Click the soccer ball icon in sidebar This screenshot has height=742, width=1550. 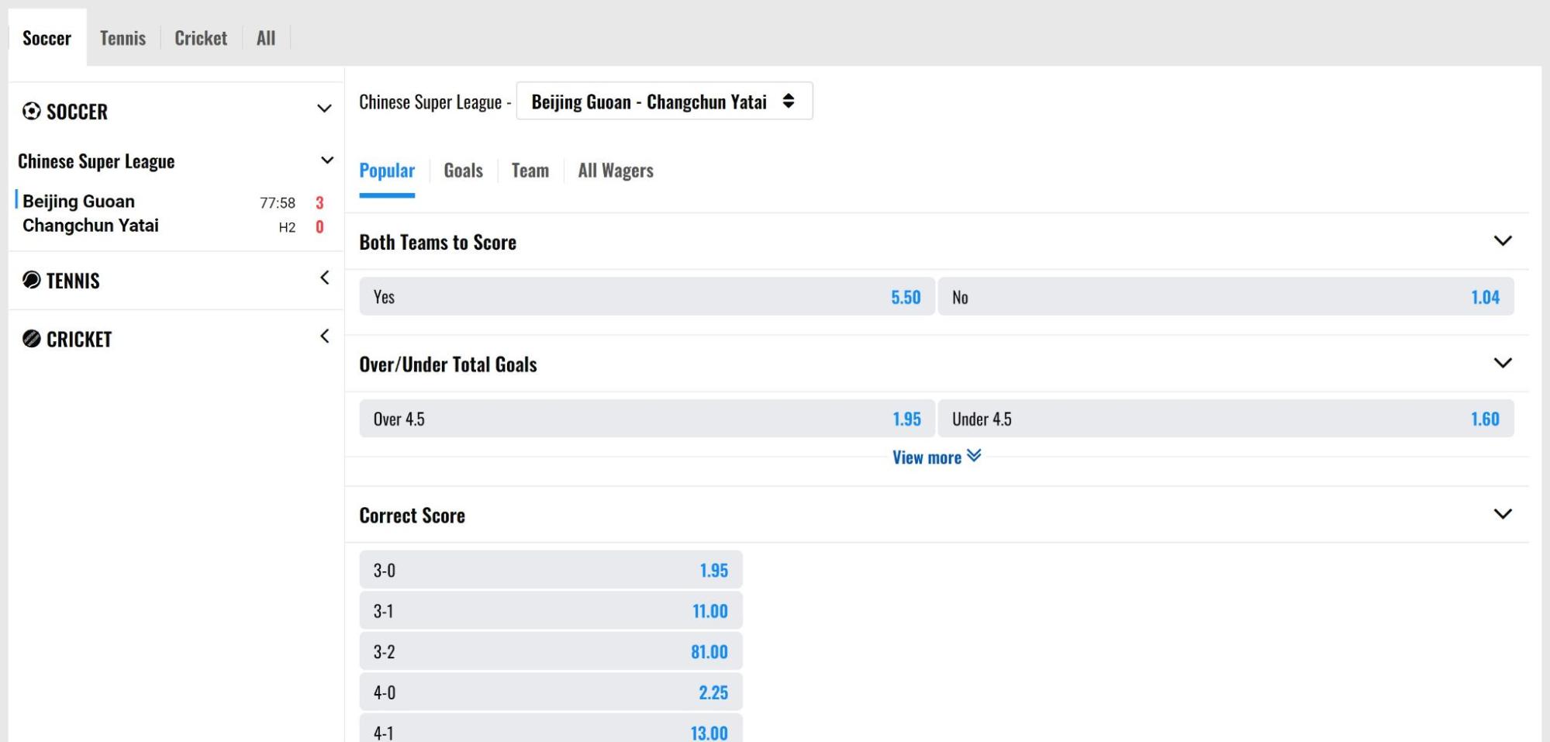[x=32, y=112]
